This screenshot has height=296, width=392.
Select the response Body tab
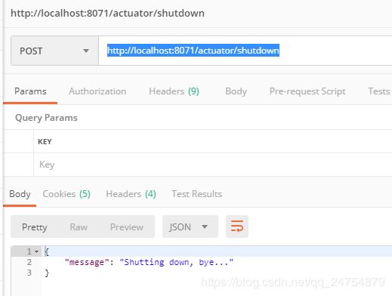pos(20,194)
